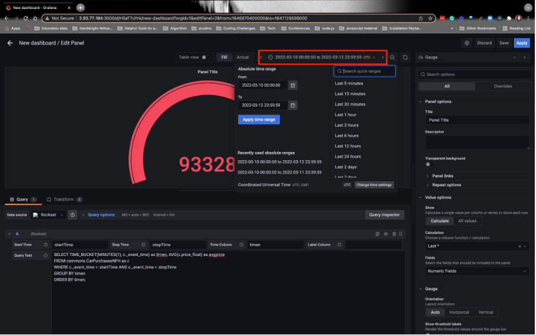Delete query A with the trash icon
This screenshot has height=335, width=536.
(394, 234)
